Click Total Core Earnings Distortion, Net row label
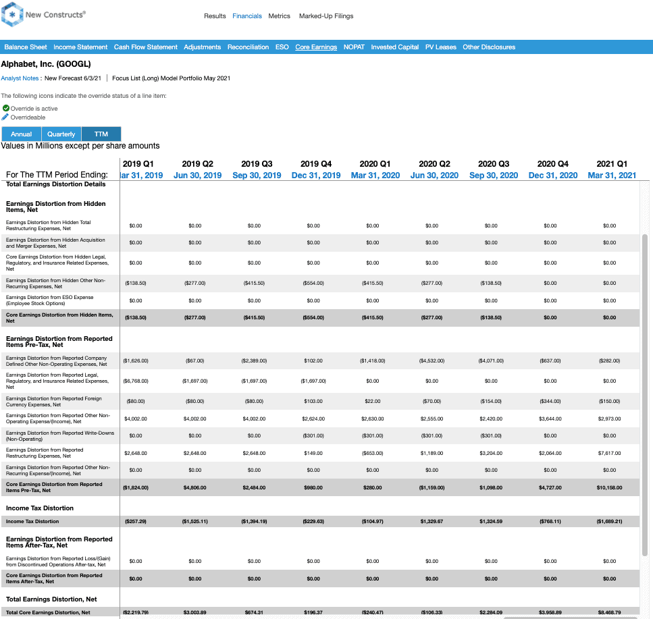 pos(48,612)
